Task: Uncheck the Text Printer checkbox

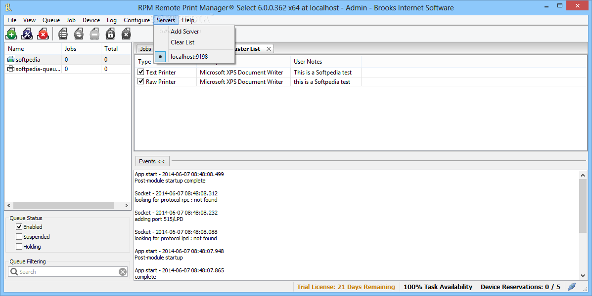Action: [x=141, y=72]
